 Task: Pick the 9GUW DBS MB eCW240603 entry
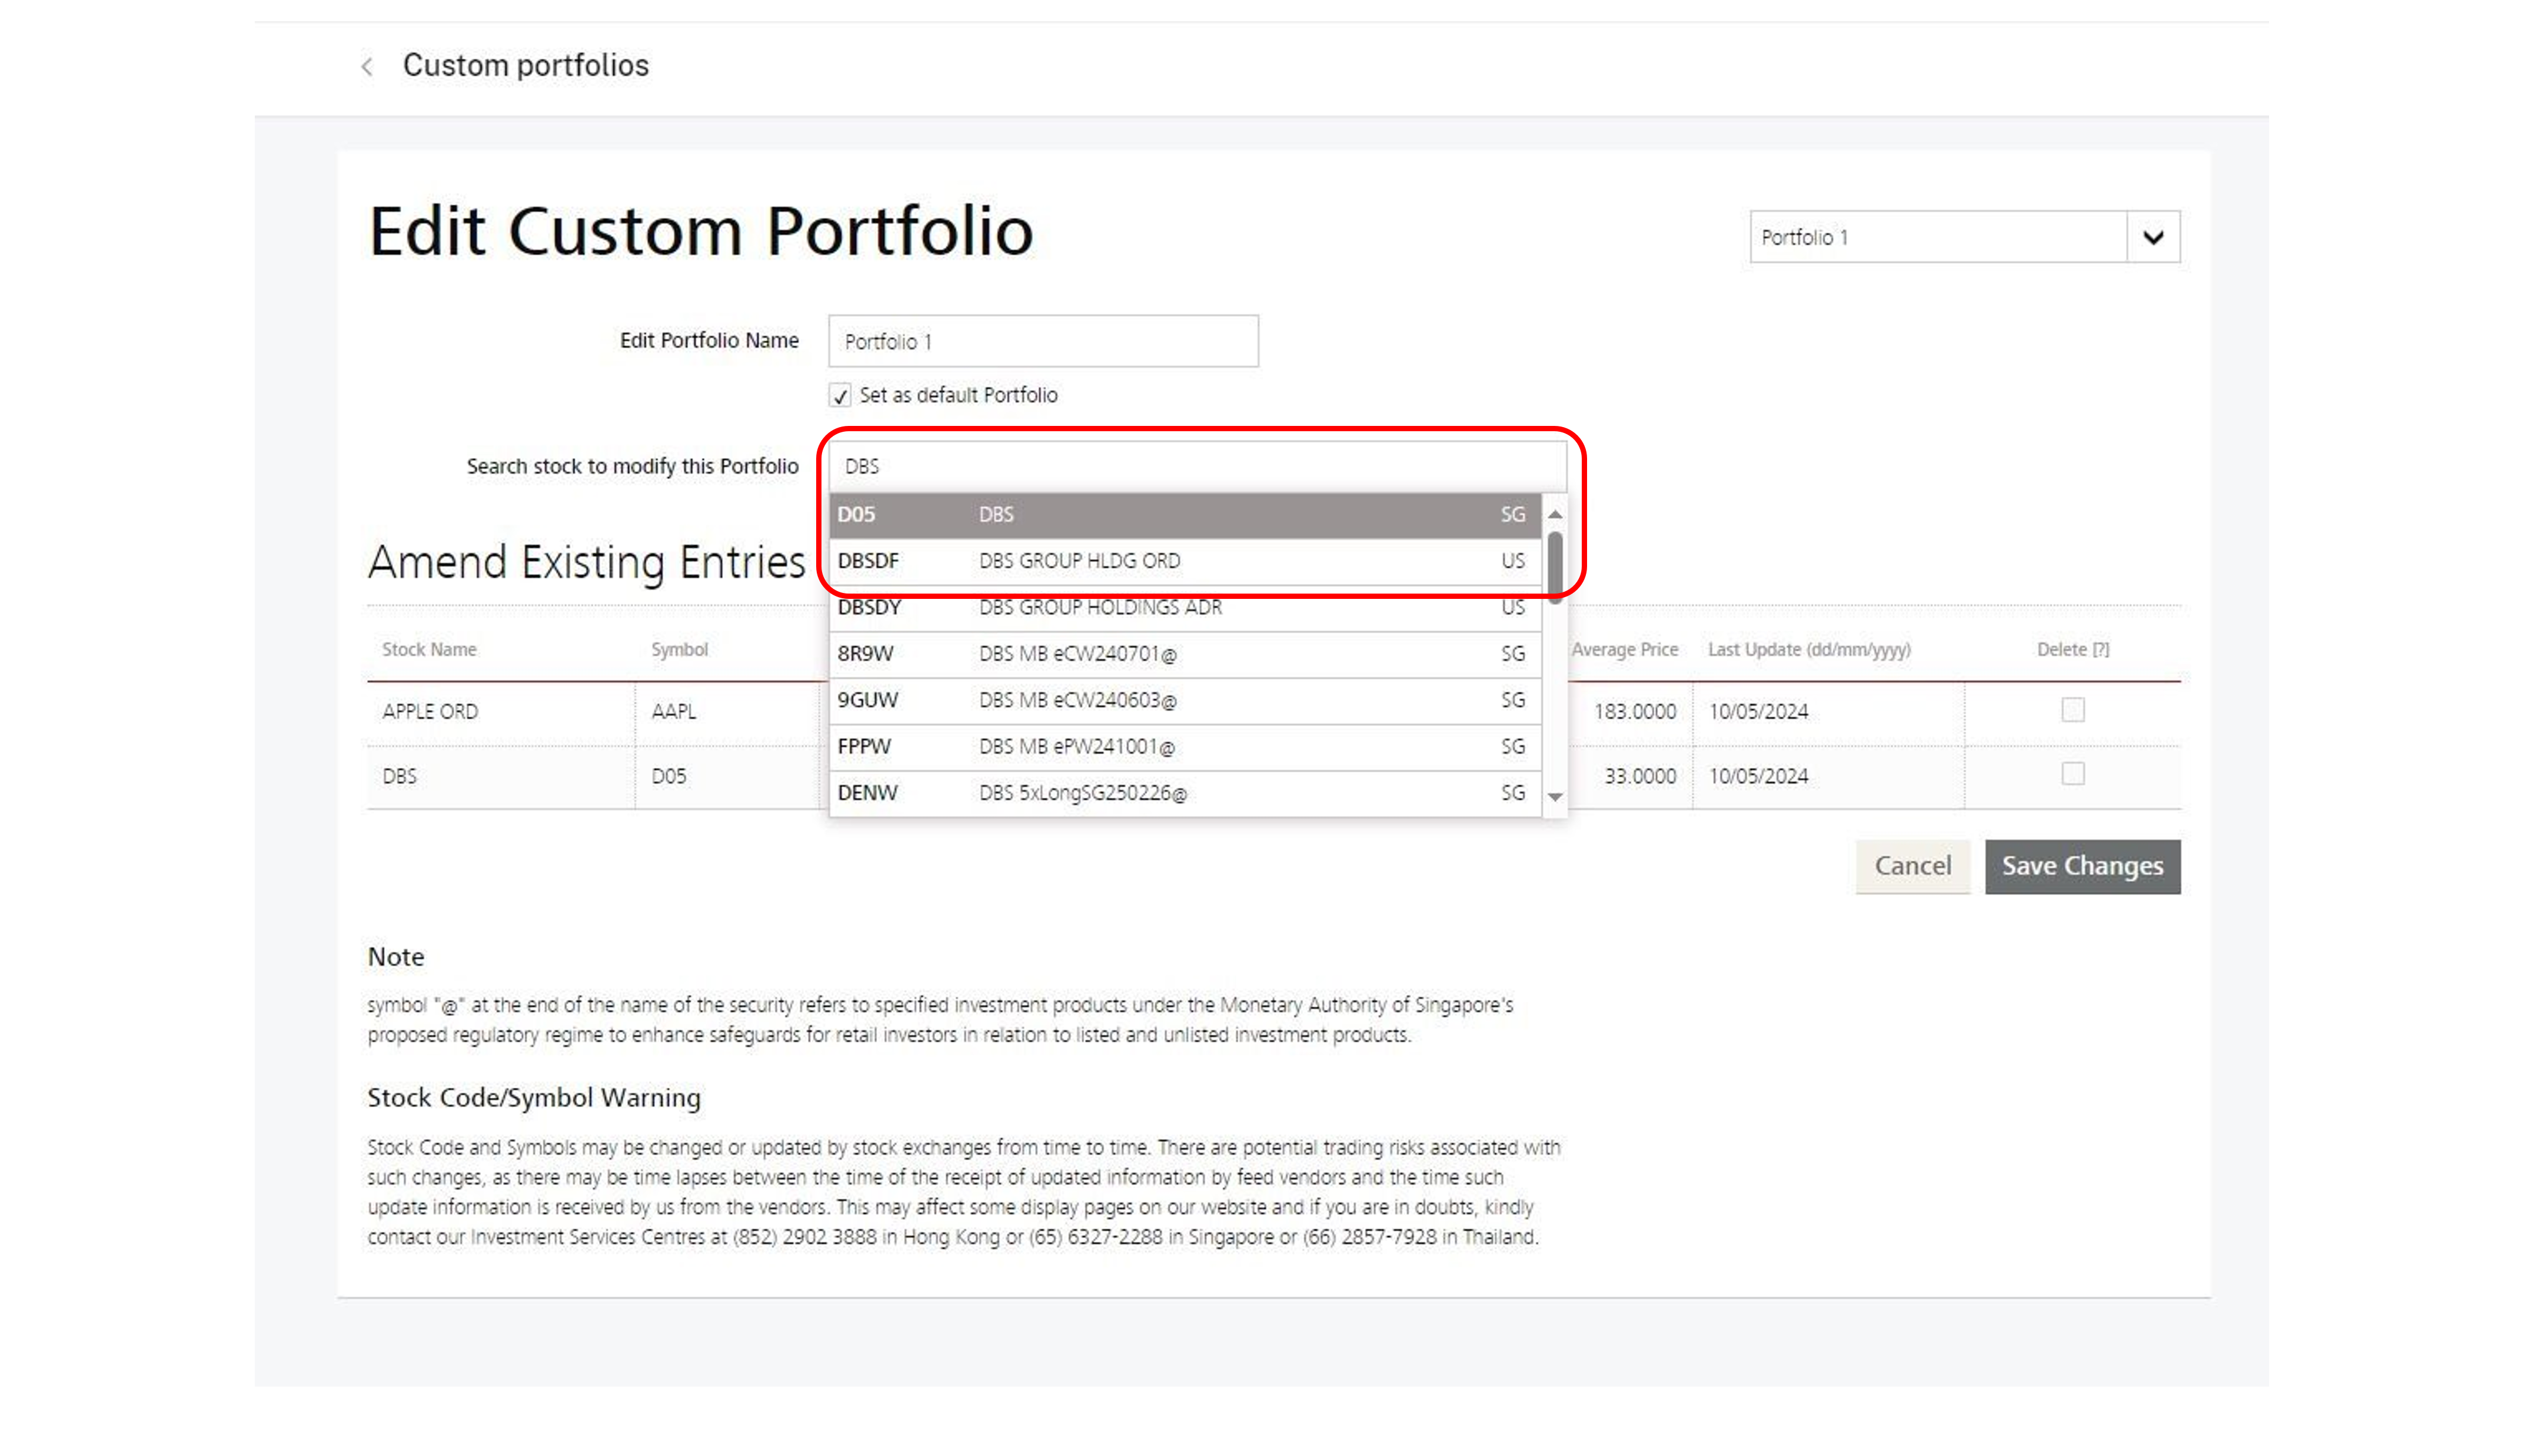pos(1184,700)
